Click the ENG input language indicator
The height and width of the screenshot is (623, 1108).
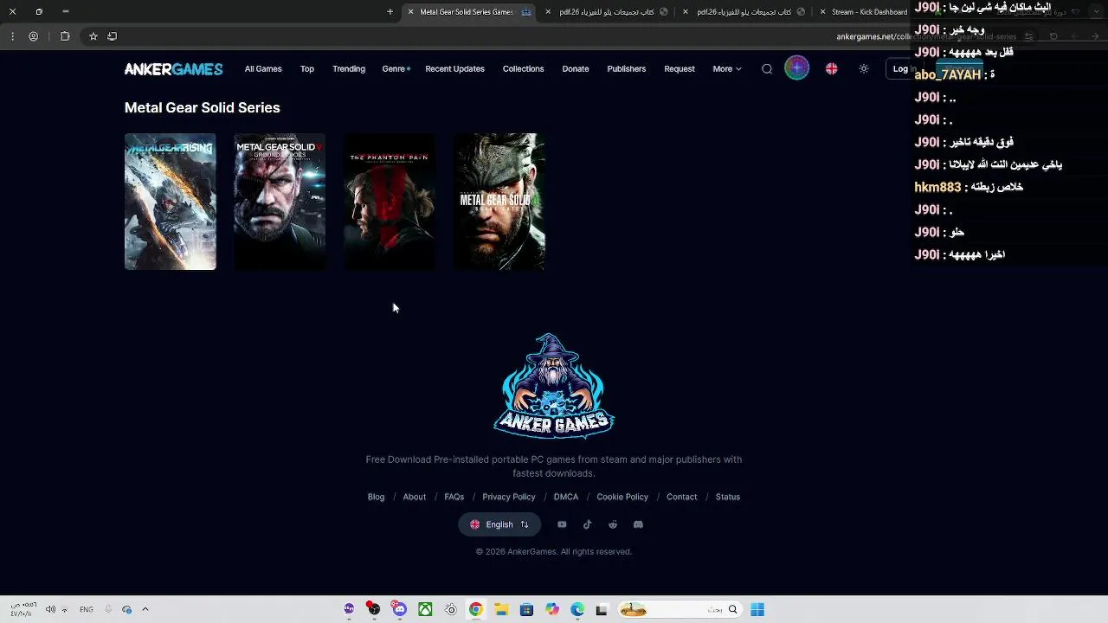[x=87, y=610]
